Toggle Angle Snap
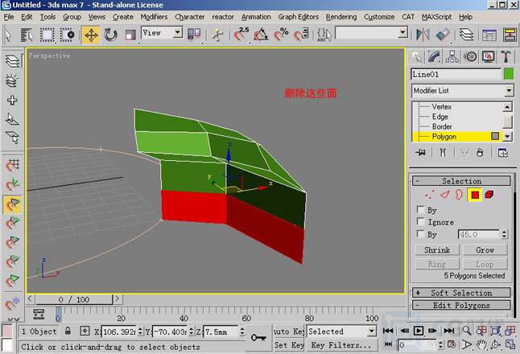Viewport: 520px width, 354px height. coord(262,35)
